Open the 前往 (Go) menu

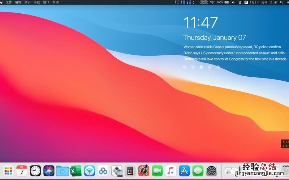pyautogui.click(x=37, y=2)
